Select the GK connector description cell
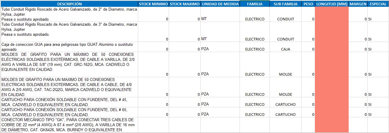The image size is (389, 133). click(x=69, y=125)
